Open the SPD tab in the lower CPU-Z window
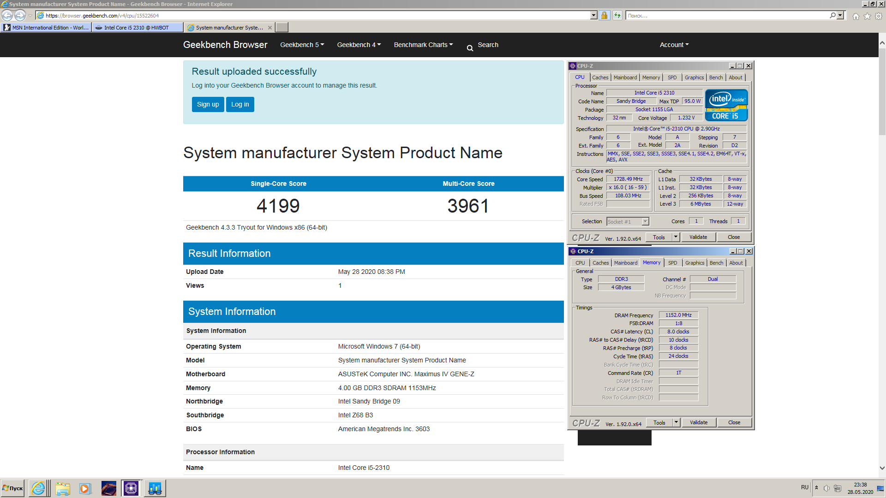886x498 pixels. (x=673, y=263)
